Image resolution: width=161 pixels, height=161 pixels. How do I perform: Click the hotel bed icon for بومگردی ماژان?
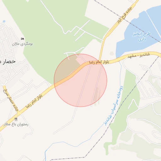22,39
